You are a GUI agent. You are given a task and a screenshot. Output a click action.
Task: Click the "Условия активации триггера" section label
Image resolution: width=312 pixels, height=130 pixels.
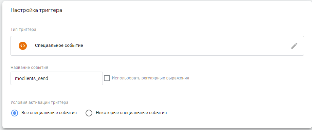click(39, 103)
